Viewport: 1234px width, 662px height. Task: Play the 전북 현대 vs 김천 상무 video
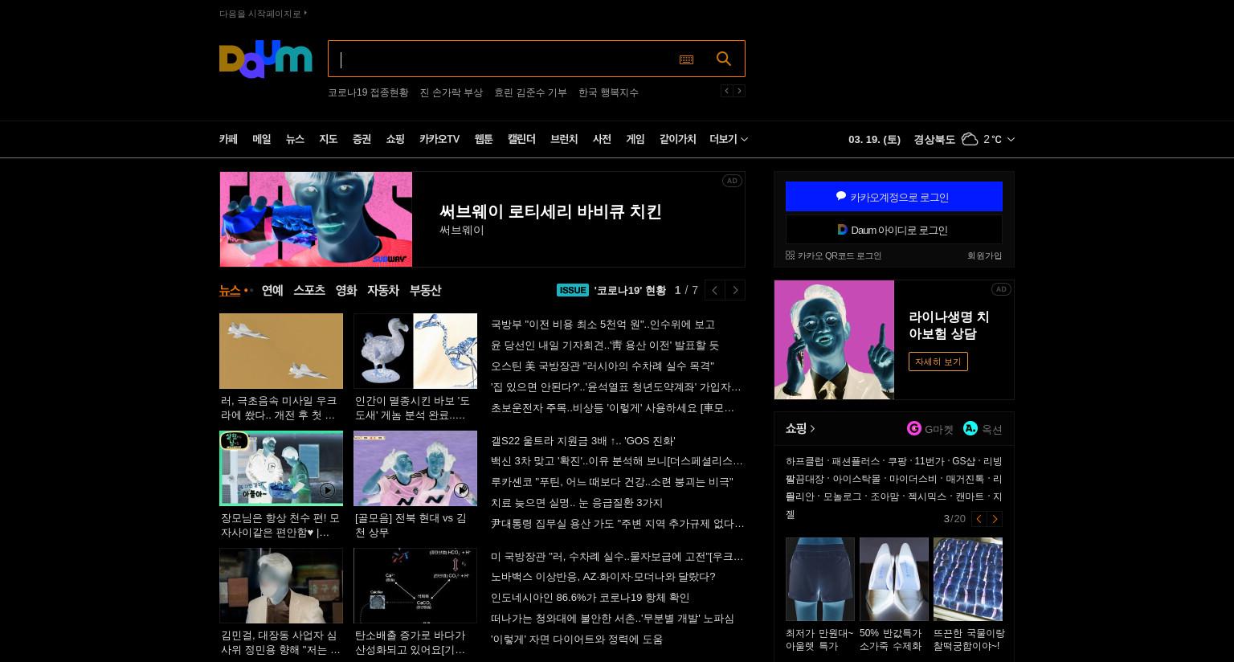tap(461, 490)
